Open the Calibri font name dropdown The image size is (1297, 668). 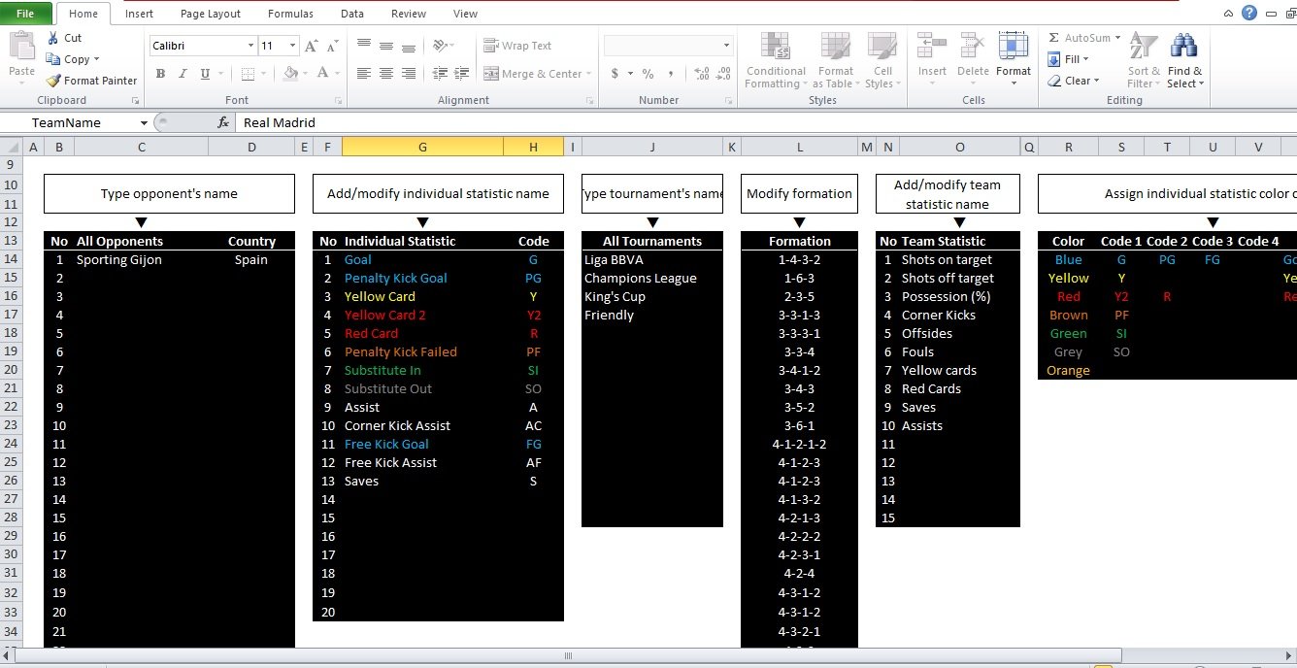click(x=249, y=46)
